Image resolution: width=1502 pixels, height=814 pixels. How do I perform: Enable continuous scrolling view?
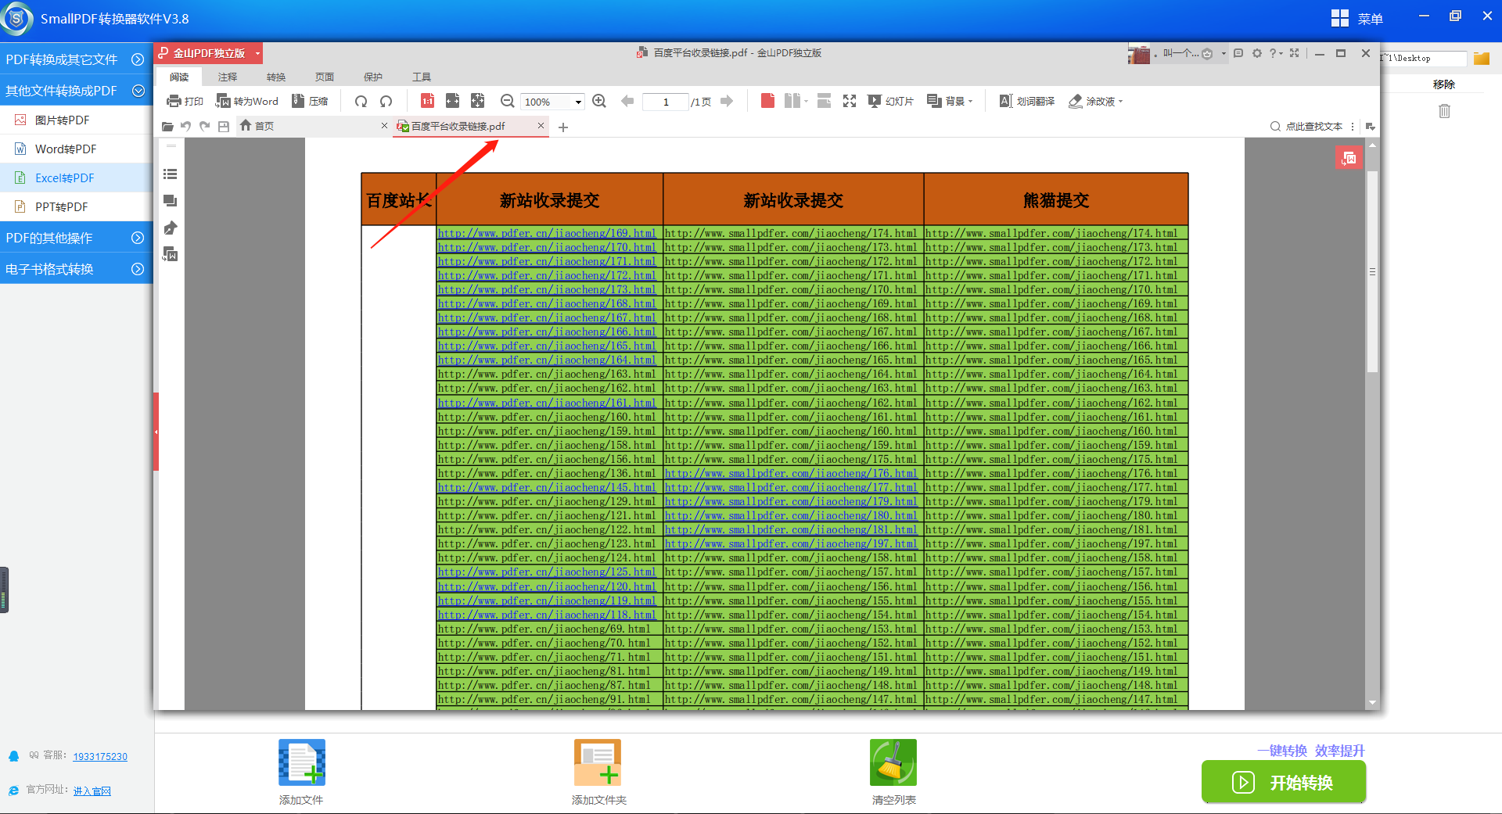pyautogui.click(x=824, y=101)
